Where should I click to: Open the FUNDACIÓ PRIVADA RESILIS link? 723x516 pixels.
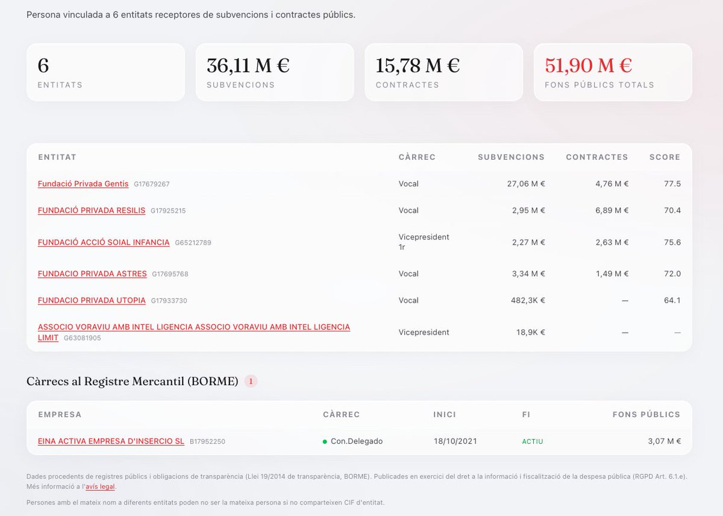(92, 210)
